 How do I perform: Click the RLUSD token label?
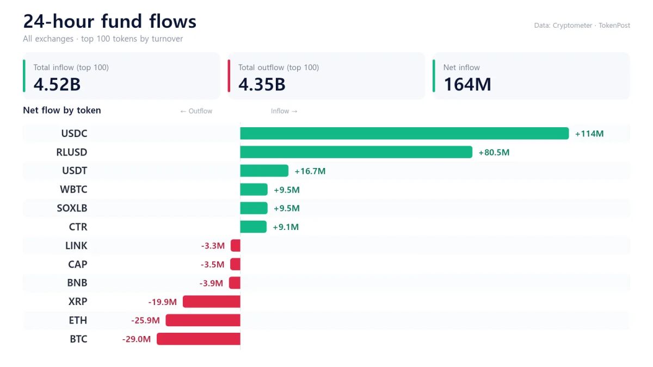tap(72, 152)
